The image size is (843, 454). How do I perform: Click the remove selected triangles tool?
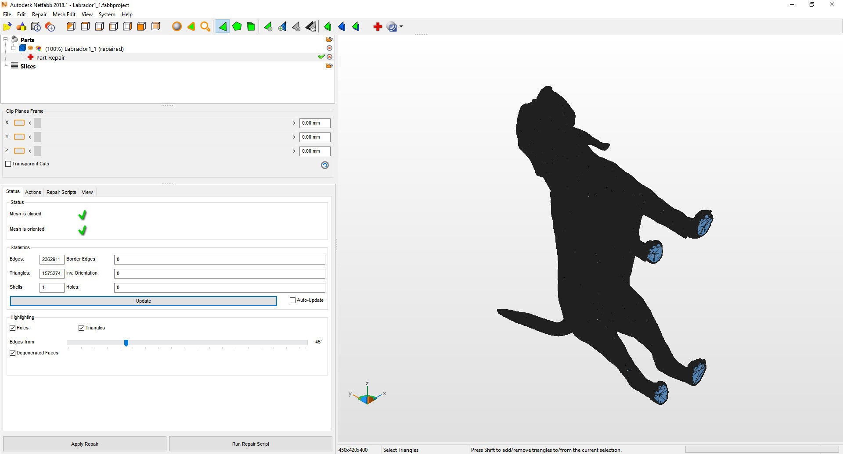[x=296, y=27]
